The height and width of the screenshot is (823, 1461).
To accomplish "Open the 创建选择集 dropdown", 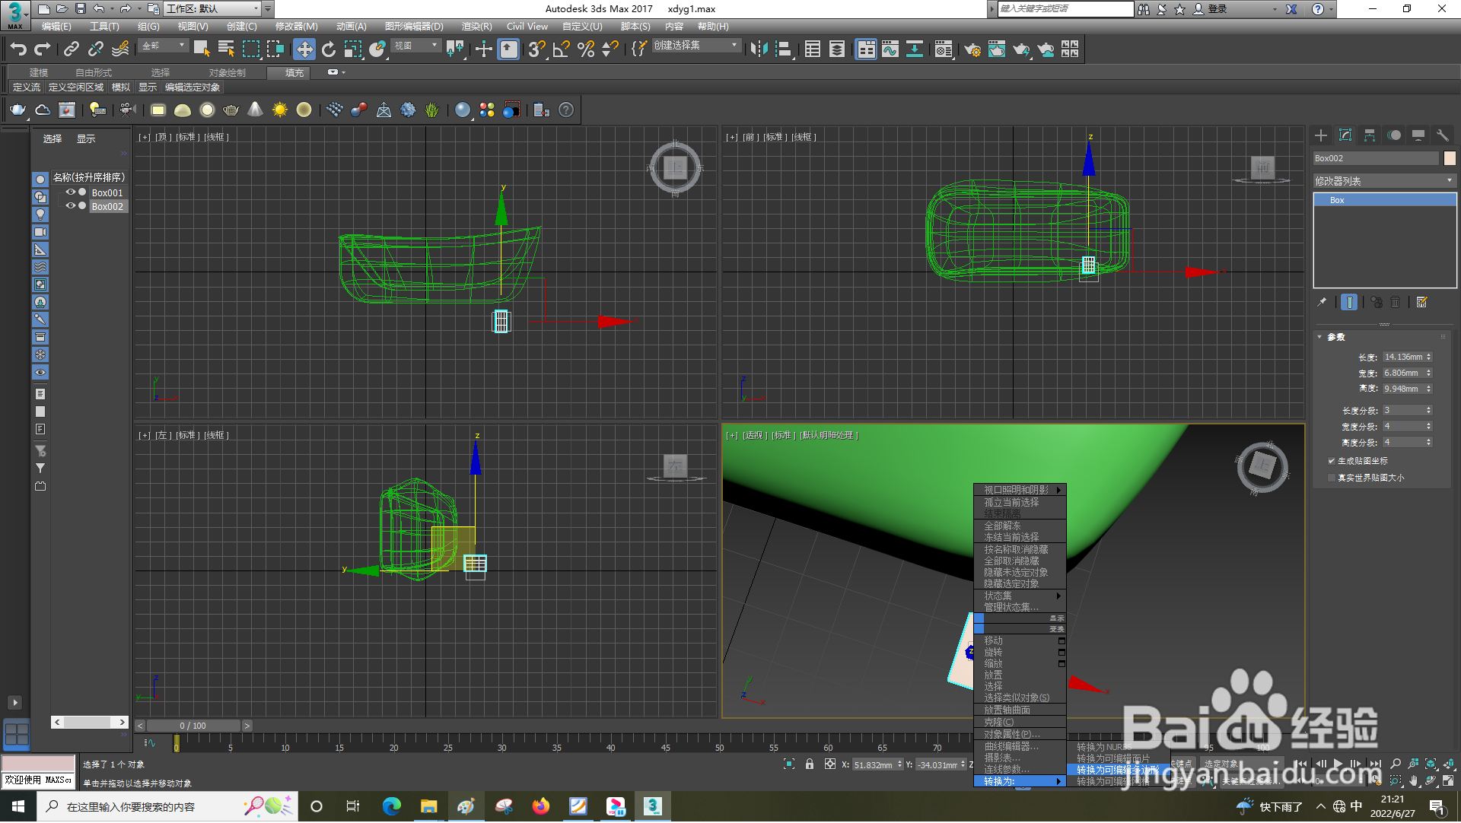I will [695, 46].
